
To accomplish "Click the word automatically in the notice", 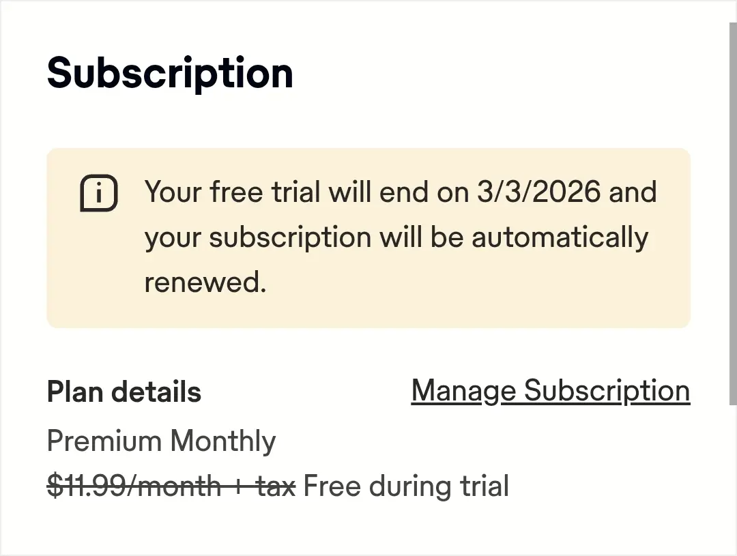I will coord(560,238).
